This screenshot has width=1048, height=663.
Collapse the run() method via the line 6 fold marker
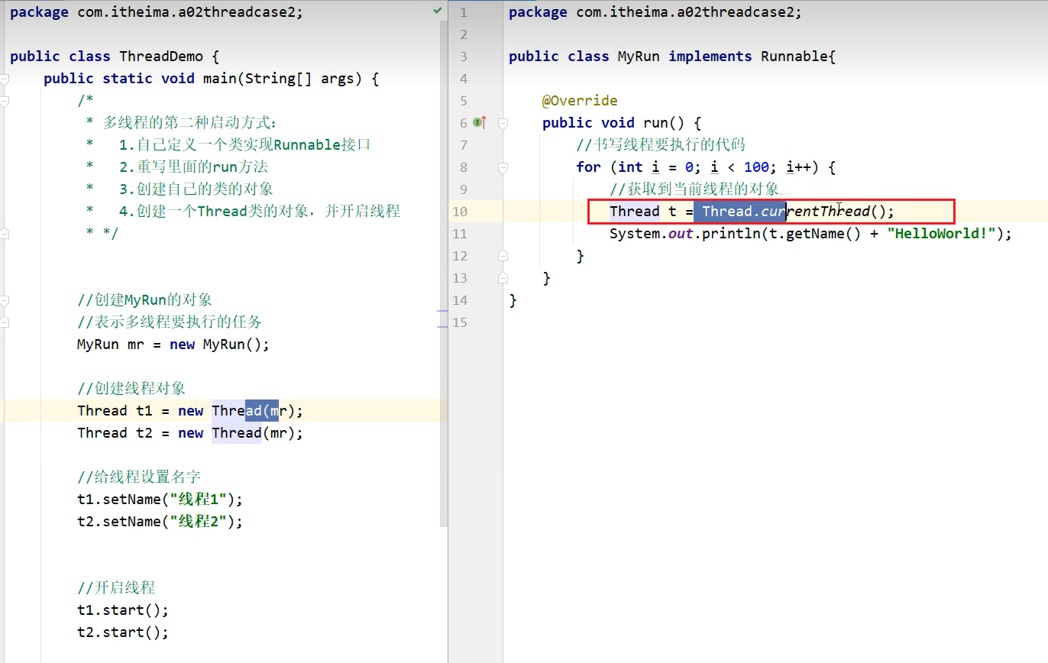[503, 123]
